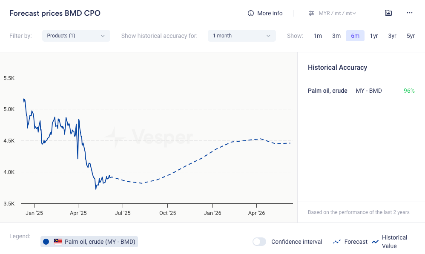This screenshot has width=425, height=254.
Task: Open the MYR / mt currency unit dropdown
Action: [338, 13]
